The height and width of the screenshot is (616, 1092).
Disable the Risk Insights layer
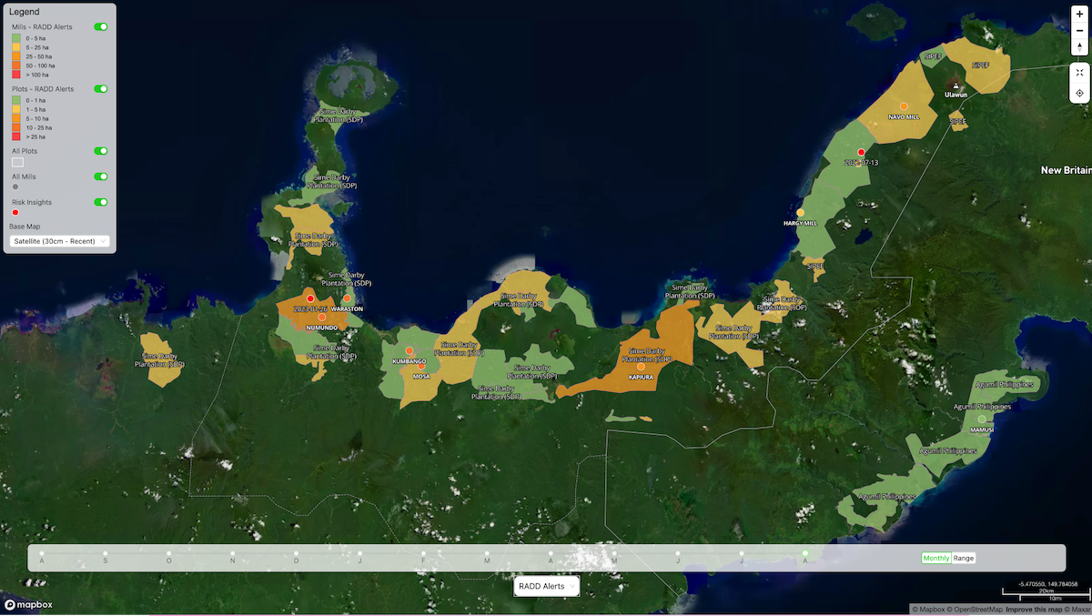tap(101, 202)
